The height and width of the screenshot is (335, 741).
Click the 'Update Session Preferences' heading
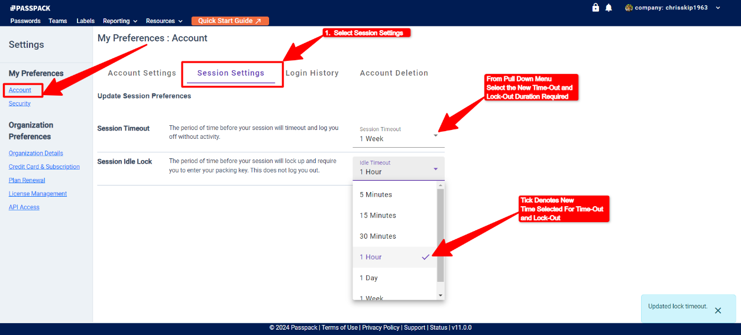[144, 96]
